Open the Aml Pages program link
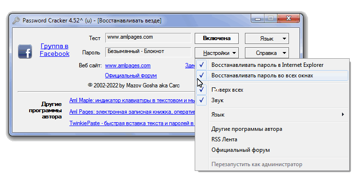 click(x=132, y=112)
